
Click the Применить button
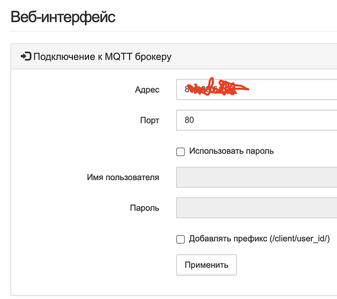pos(206,265)
